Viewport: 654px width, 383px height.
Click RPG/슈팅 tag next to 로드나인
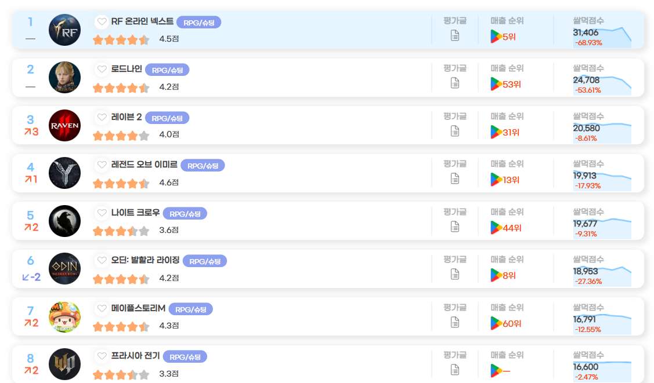coord(167,70)
